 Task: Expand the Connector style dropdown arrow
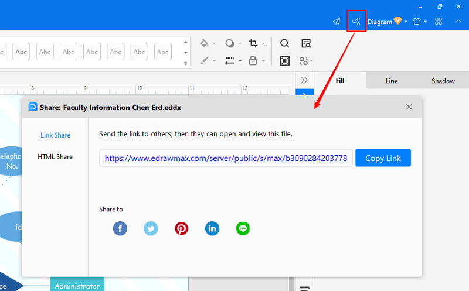tap(240, 61)
